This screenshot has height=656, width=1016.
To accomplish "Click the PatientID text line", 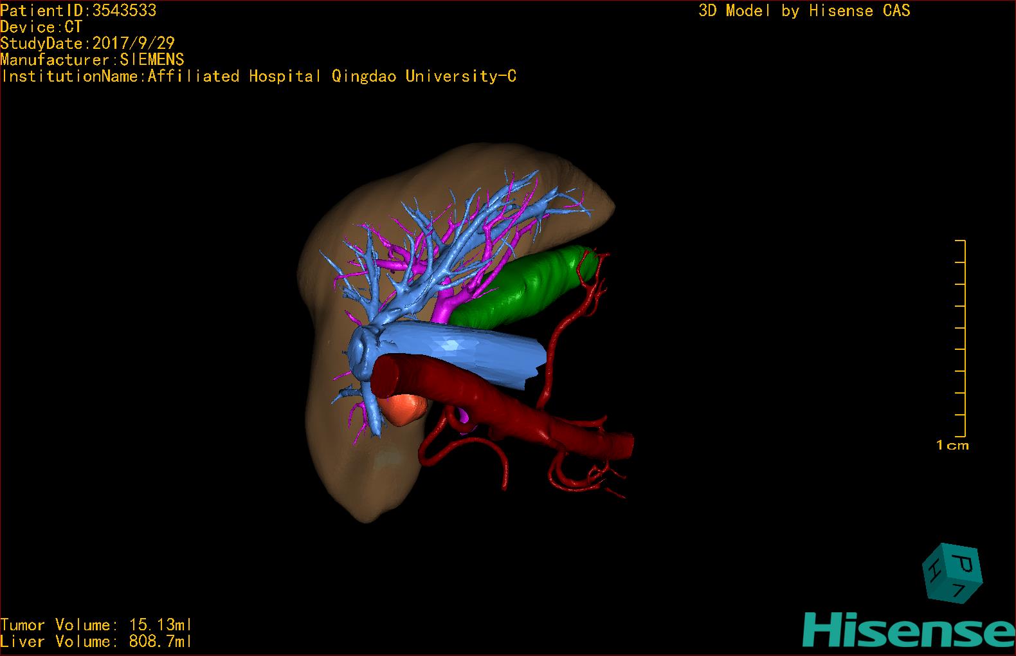I will tap(78, 10).
